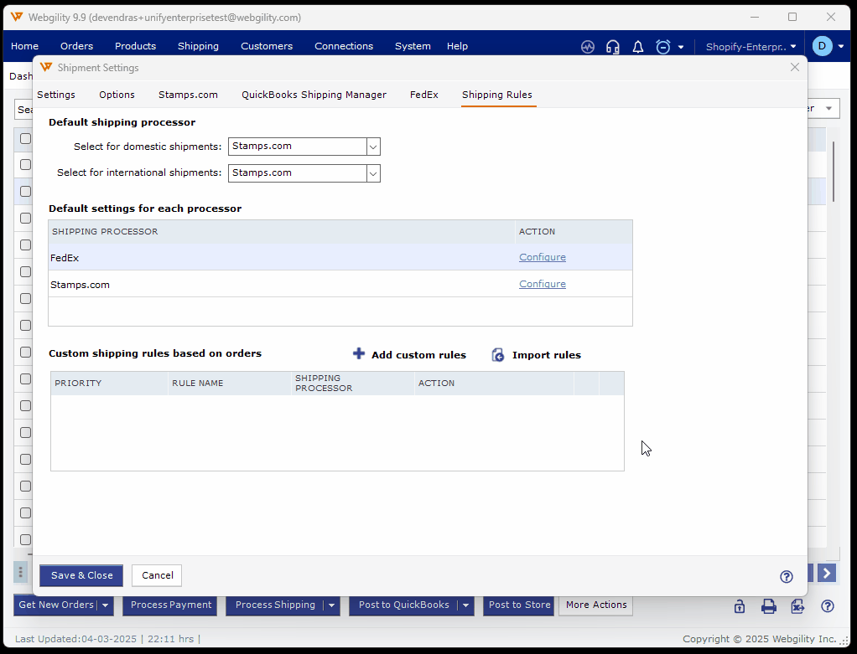Viewport: 857px width, 654px height.
Task: Select the Stamps.com shipping processor row
Action: [340, 284]
